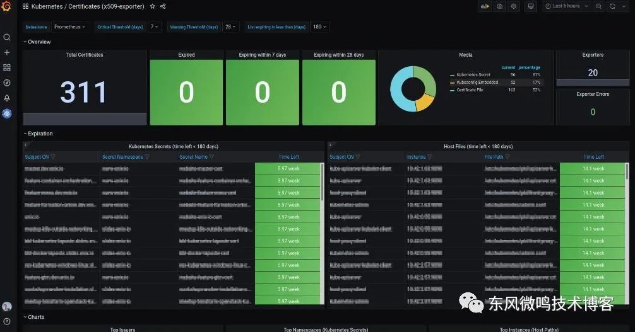Toggle Kubeconfig Embedded series in legend
The image size is (635, 332).
[477, 83]
